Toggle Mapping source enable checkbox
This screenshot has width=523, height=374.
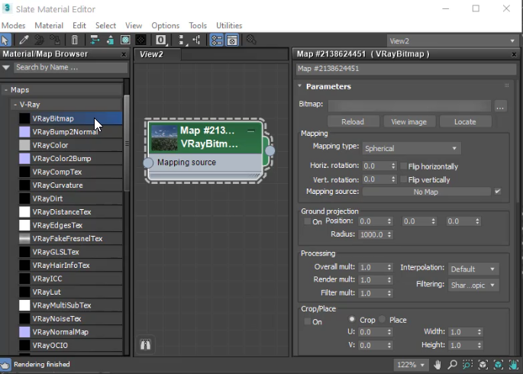point(498,192)
